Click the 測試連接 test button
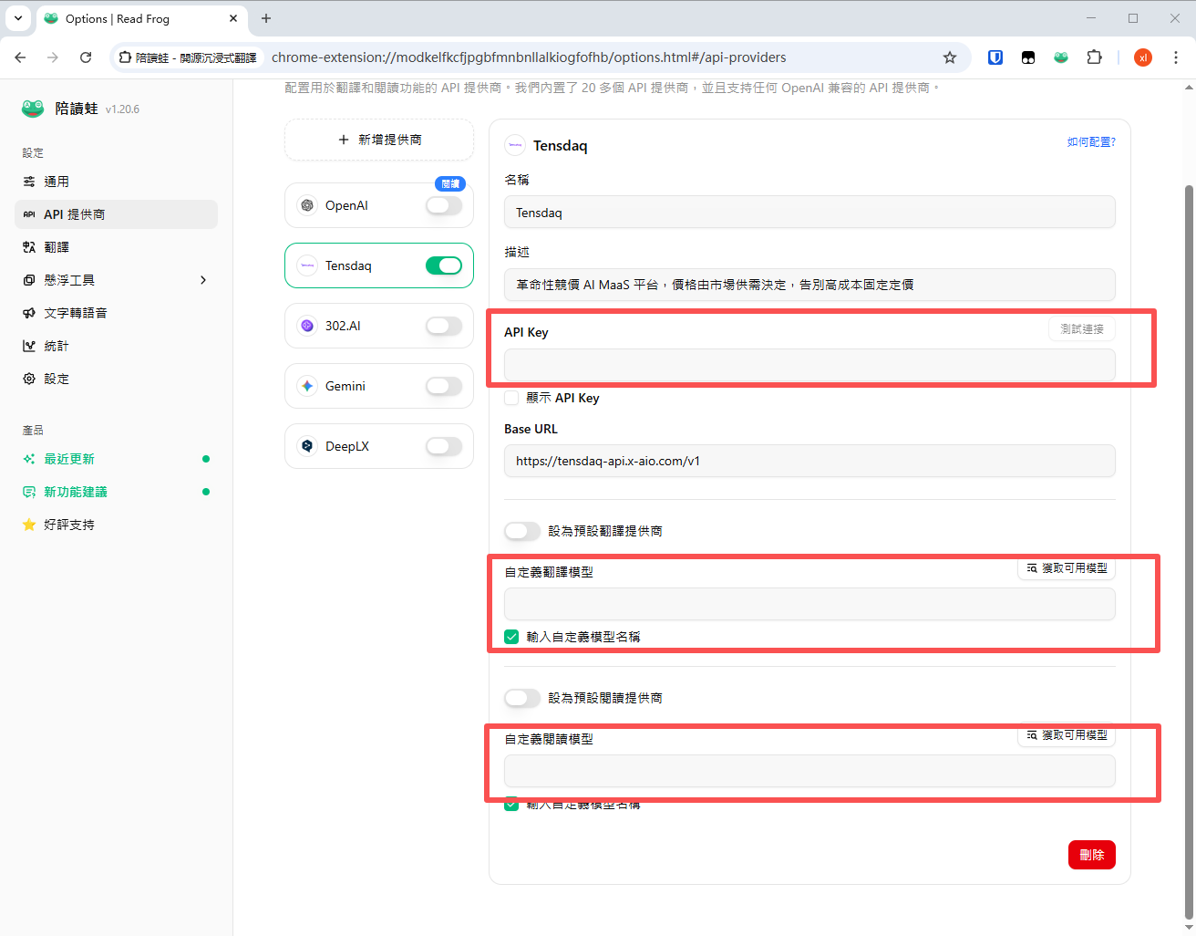This screenshot has width=1196, height=936. point(1082,328)
